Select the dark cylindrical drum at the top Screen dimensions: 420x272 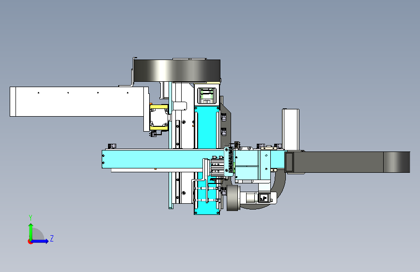point(177,71)
